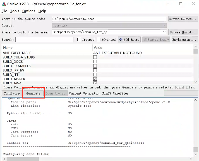Click 'Dynamic load' in output log
This screenshot has width=199, height=161.
(80, 106)
